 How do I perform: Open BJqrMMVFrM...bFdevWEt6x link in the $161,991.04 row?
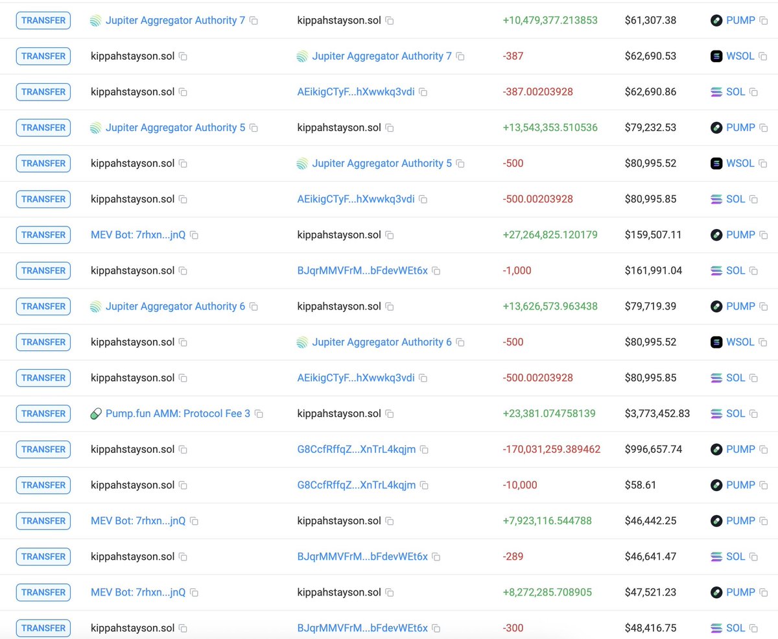362,271
